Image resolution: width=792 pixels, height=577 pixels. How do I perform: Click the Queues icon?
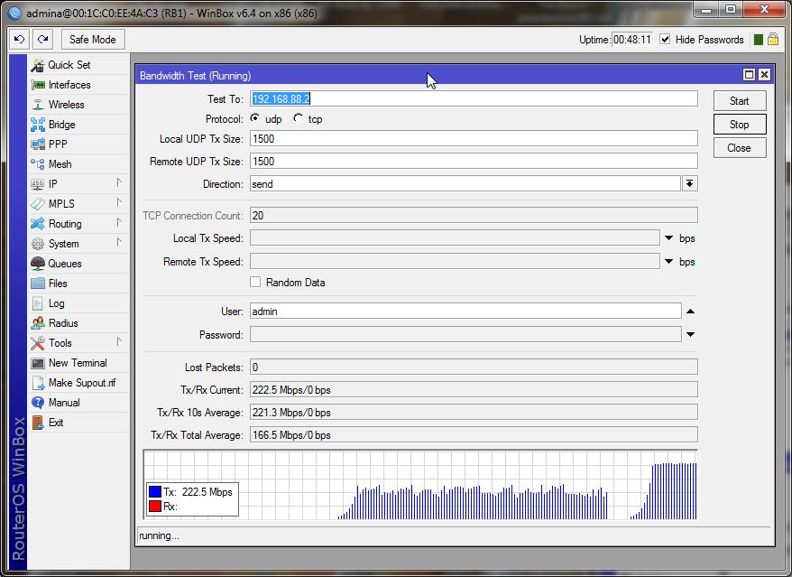point(38,264)
